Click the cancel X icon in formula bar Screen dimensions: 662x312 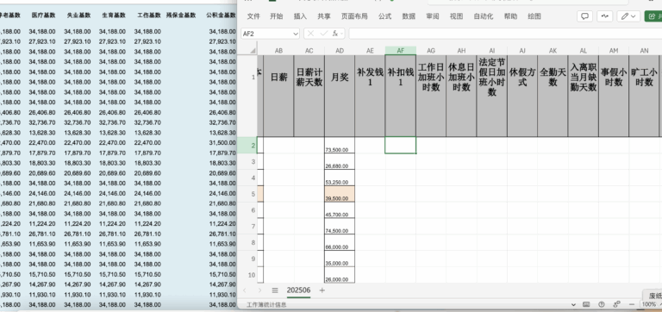[310, 34]
